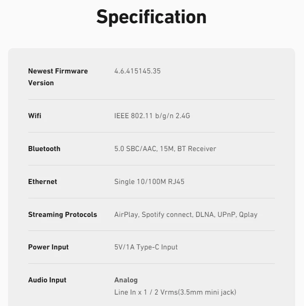Screen dimensions: 304x306
Task: Select the Ethernet row label
Action: [x=43, y=181]
